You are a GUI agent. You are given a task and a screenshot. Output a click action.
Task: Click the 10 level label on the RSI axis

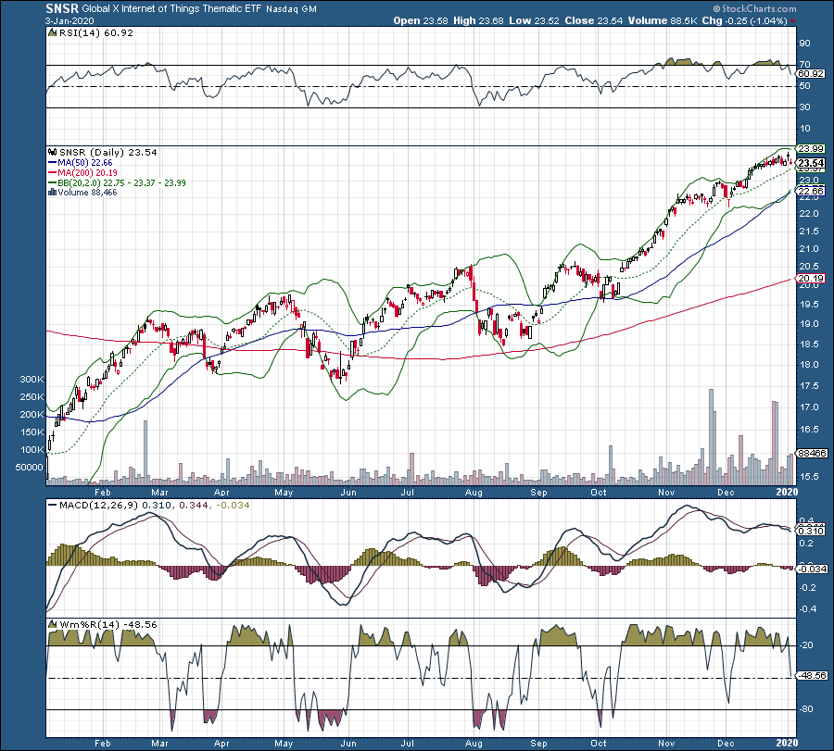(x=804, y=129)
